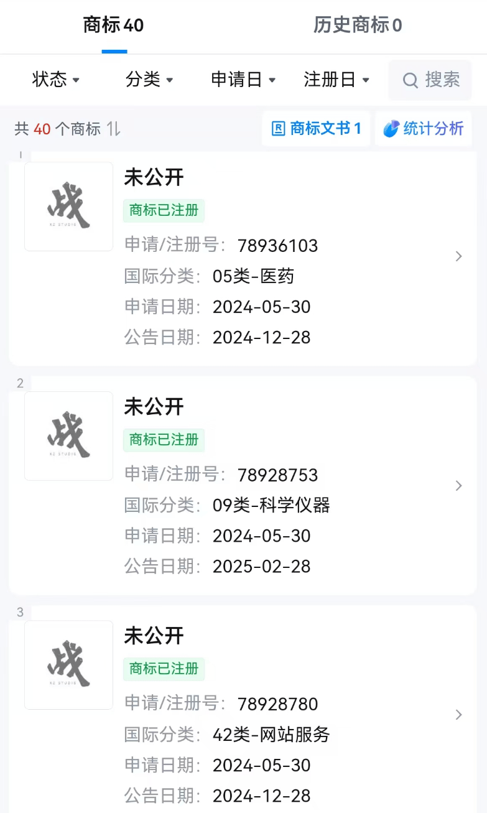Expand the 分类 filter dropdown
487x813 pixels.
tap(149, 80)
